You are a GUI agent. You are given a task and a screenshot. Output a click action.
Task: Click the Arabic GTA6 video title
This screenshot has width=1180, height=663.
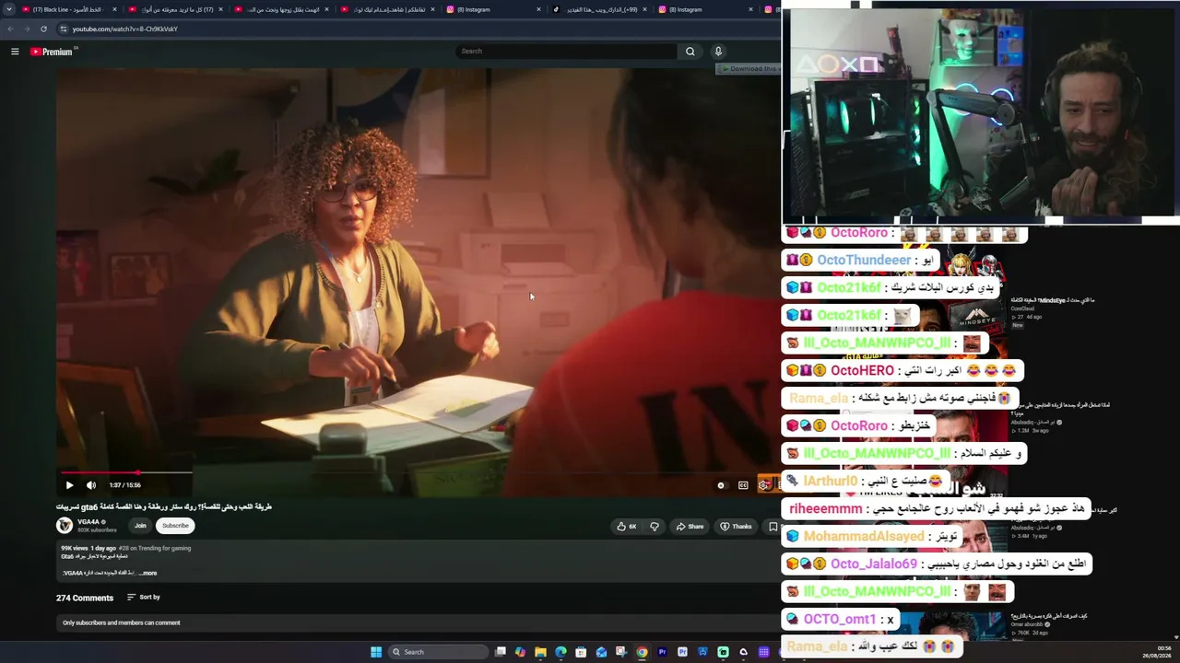164,506
